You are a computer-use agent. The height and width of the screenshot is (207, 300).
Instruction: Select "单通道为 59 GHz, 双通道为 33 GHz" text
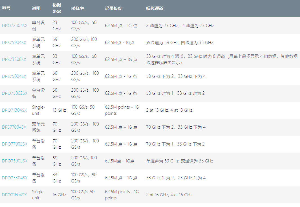(180, 161)
